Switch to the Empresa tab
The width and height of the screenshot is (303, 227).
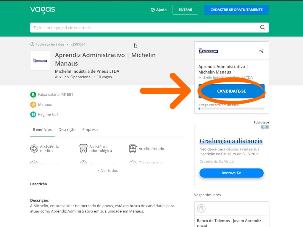tap(90, 129)
